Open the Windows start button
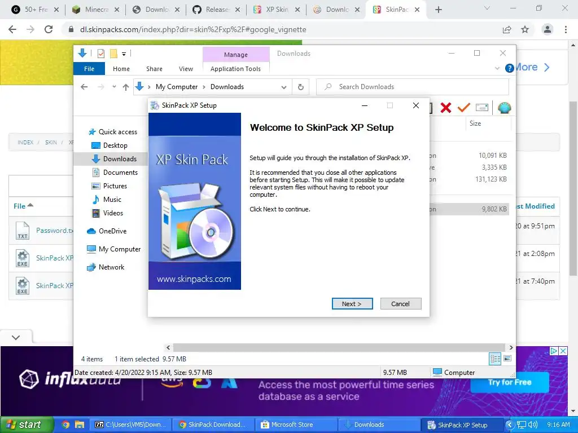 27,425
